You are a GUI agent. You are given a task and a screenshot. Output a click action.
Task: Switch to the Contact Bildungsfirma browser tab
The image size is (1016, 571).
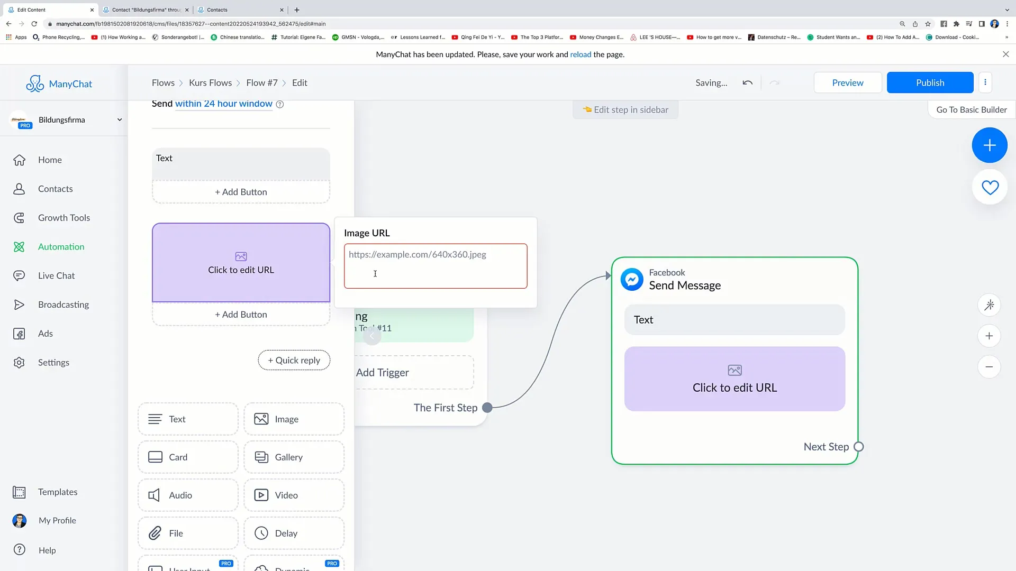pyautogui.click(x=146, y=10)
